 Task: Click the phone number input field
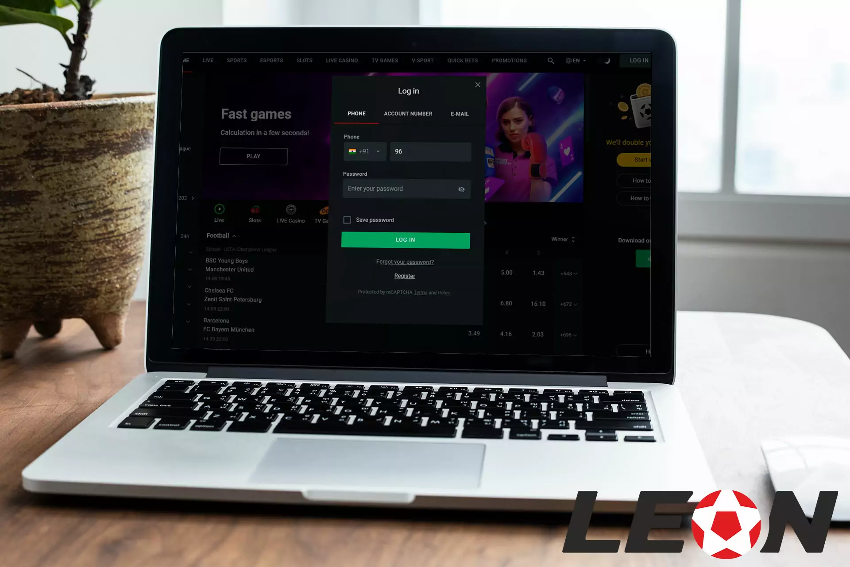coord(430,151)
